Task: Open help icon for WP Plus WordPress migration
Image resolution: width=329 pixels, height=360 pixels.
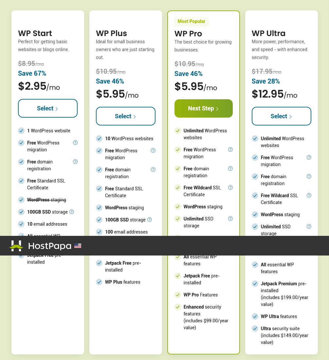Action: (x=153, y=150)
